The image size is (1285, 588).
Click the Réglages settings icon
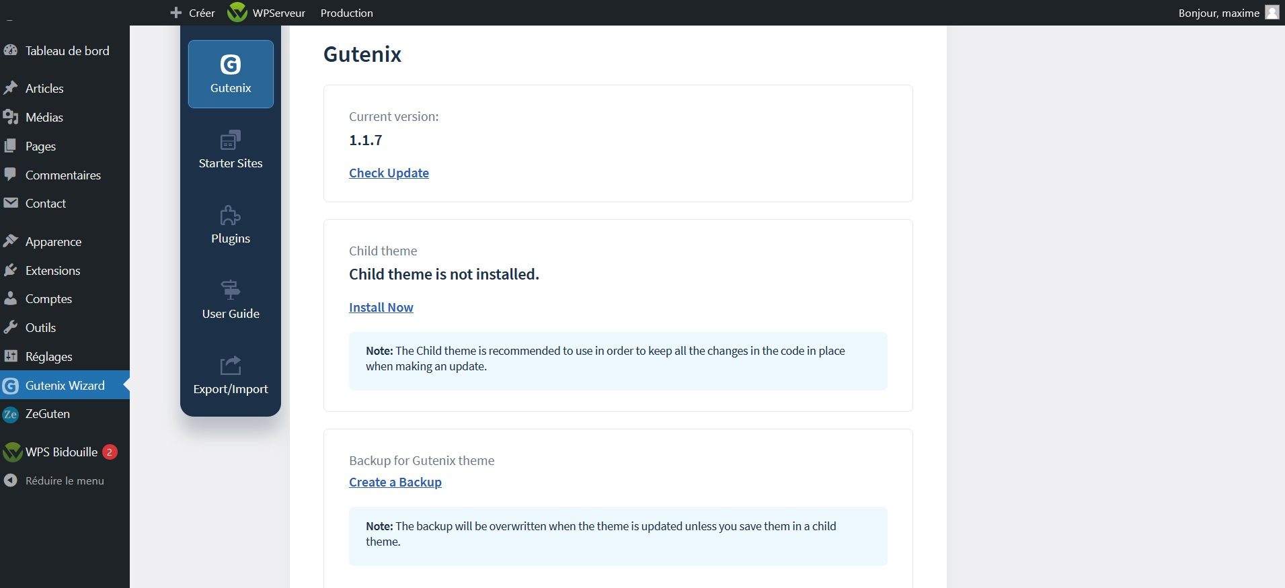point(10,356)
